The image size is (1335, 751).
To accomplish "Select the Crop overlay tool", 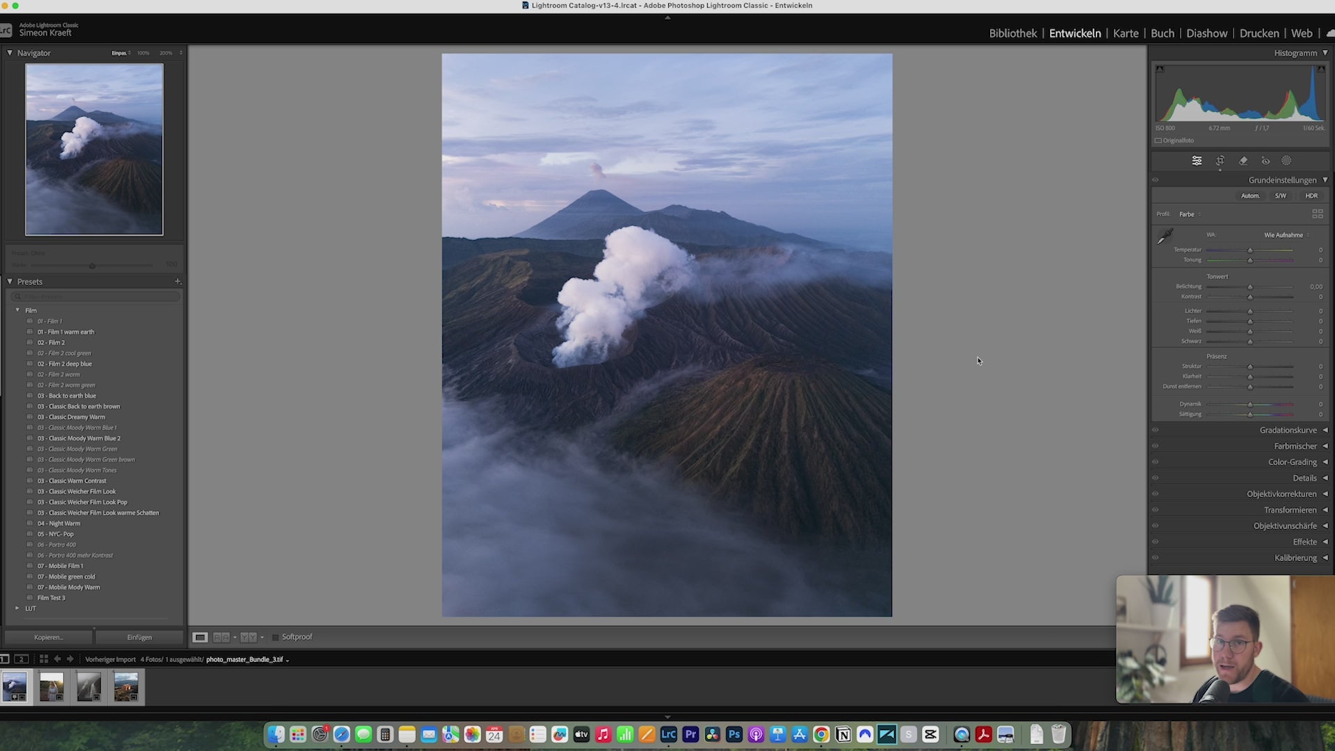I will tap(1220, 161).
